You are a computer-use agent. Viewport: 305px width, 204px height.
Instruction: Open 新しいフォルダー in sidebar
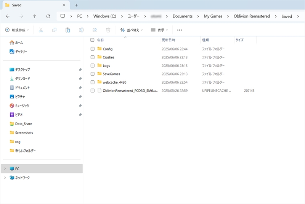[x=22, y=151]
